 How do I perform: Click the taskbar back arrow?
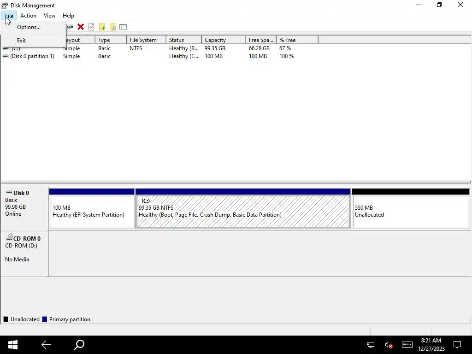tap(46, 345)
